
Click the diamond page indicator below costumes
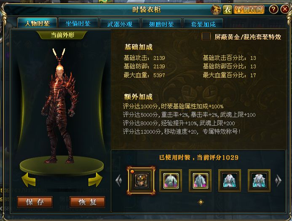(x=201, y=202)
